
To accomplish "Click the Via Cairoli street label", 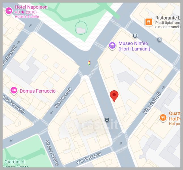I will click(x=152, y=103).
